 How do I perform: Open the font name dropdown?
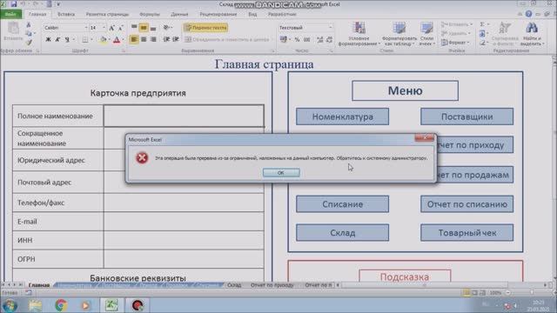(85, 28)
